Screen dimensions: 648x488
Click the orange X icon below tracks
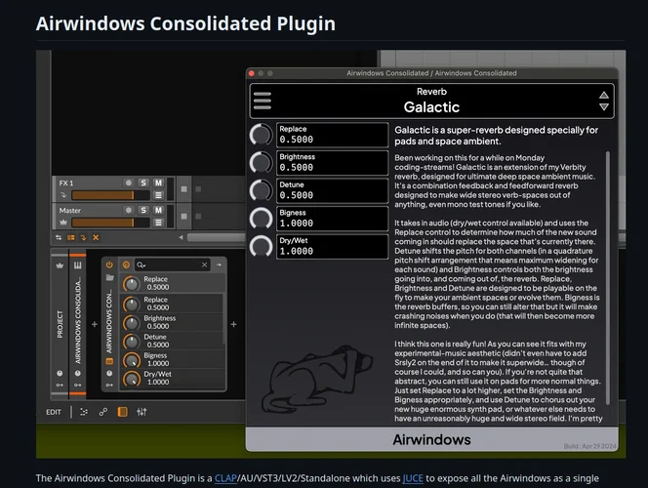click(x=96, y=237)
